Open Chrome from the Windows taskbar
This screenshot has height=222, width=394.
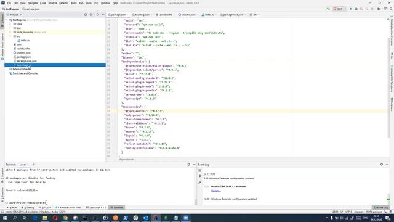[65, 218]
